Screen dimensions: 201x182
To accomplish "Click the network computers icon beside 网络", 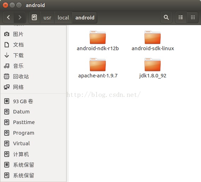I will point(7,87).
